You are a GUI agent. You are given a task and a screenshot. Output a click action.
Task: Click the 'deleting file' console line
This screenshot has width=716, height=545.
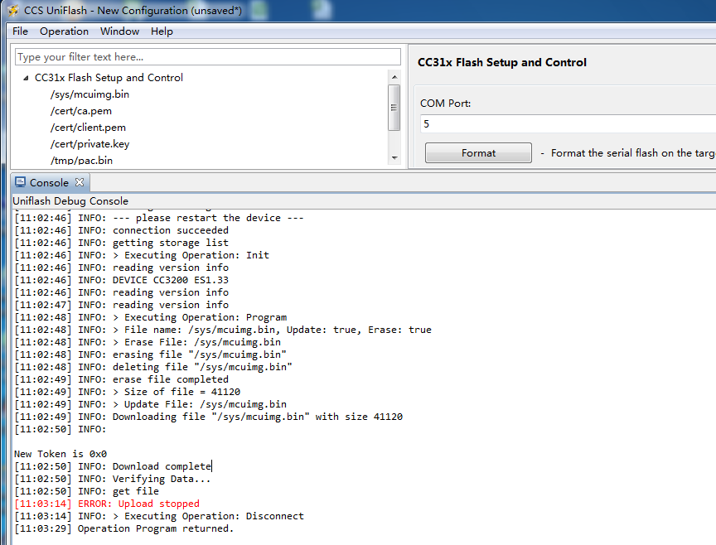153,367
